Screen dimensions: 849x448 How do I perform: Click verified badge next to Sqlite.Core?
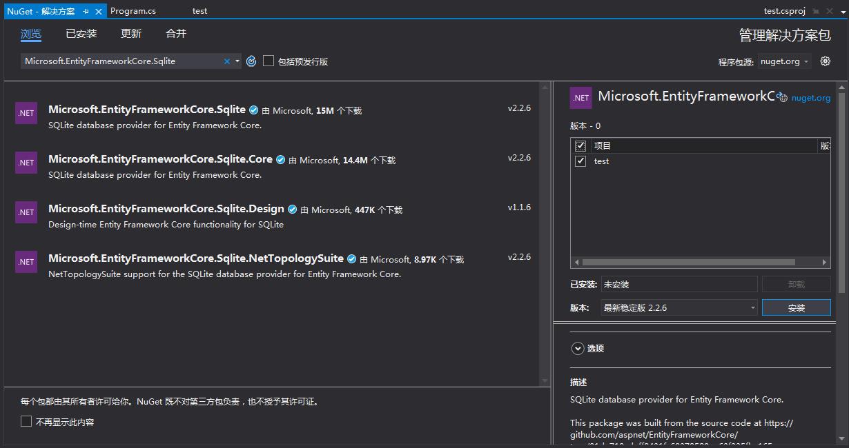(280, 160)
